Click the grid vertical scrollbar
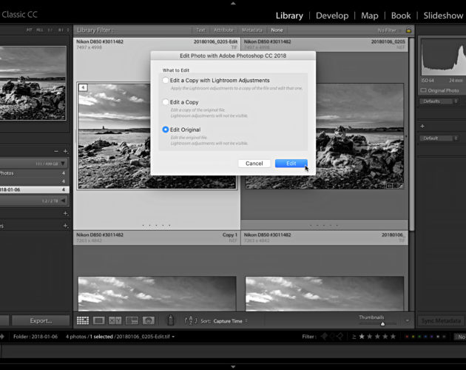This screenshot has width=466, height=370. (x=411, y=134)
